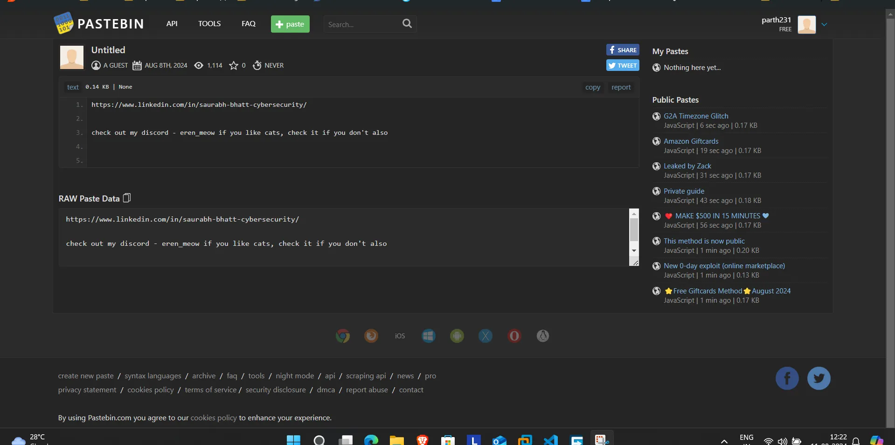Click in the Search input field
This screenshot has height=445, width=895.
tap(361, 24)
